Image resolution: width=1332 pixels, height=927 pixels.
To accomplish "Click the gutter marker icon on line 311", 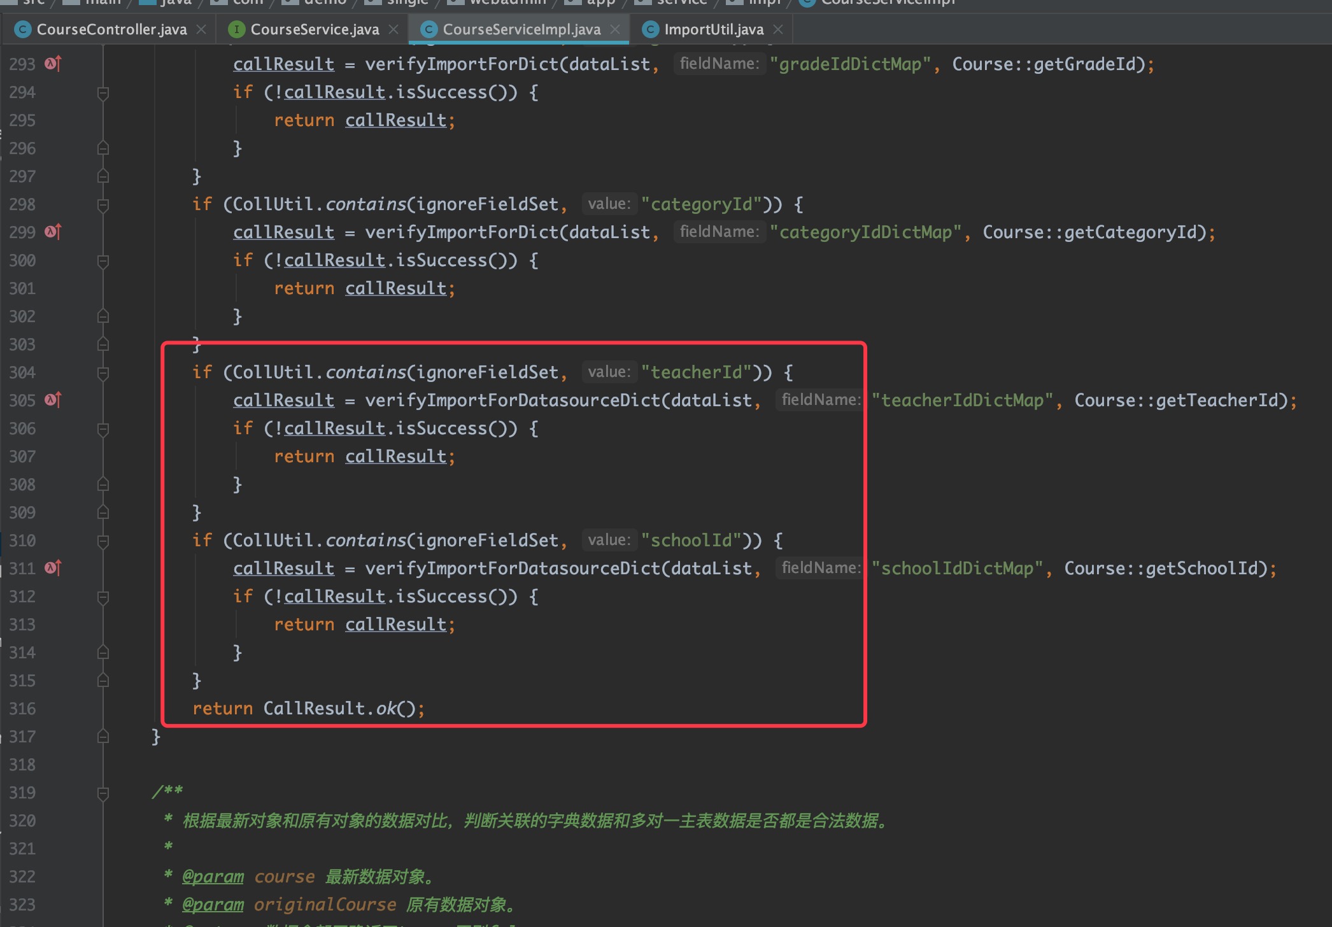I will point(53,568).
